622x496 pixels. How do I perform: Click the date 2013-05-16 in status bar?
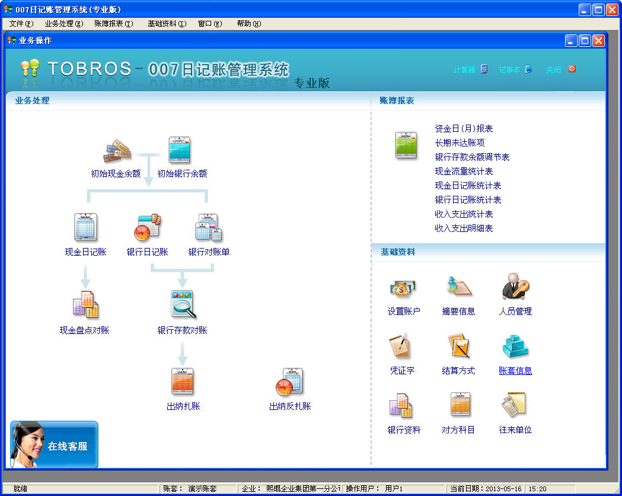tap(503, 489)
